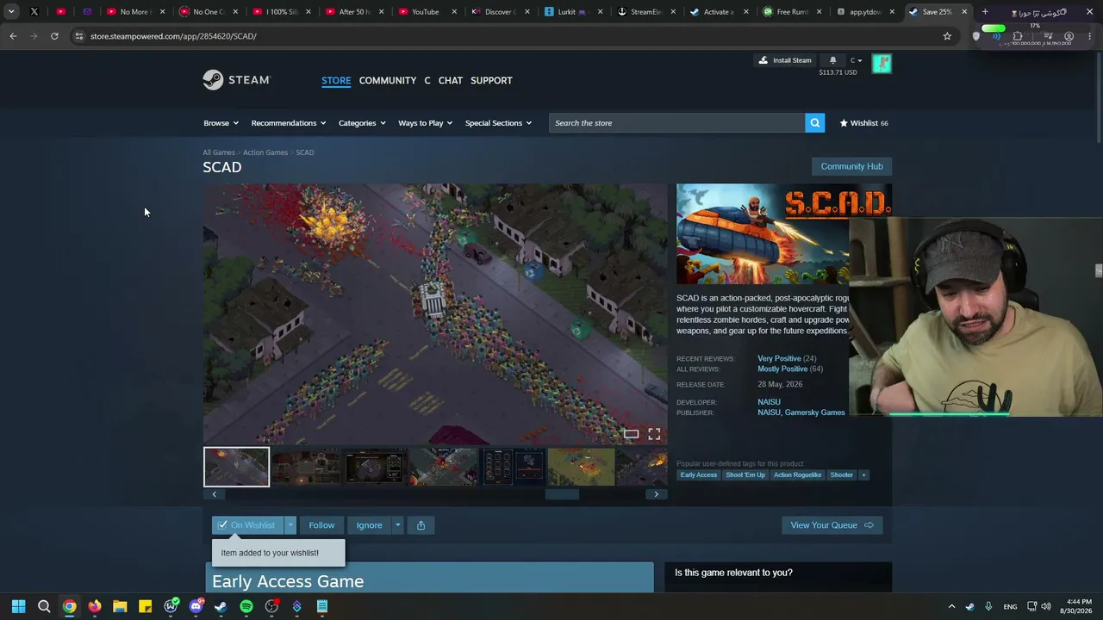Open the Wishlist link with star
Viewport: 1103px width, 620px height.
[863, 123]
